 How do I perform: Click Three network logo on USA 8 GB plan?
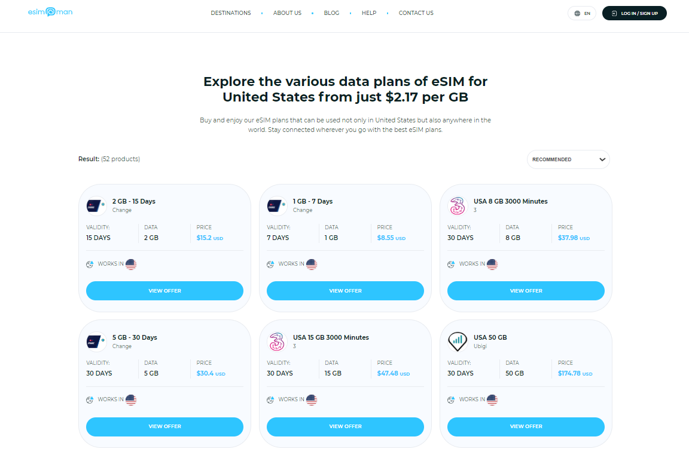(458, 205)
